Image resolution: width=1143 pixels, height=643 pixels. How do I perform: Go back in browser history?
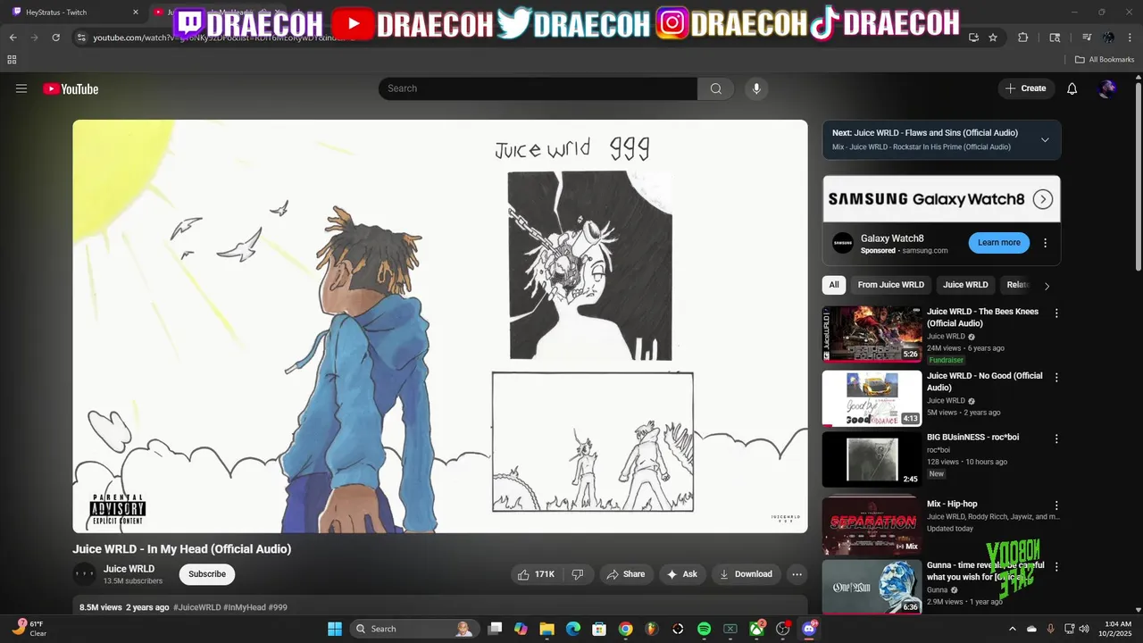click(x=13, y=38)
